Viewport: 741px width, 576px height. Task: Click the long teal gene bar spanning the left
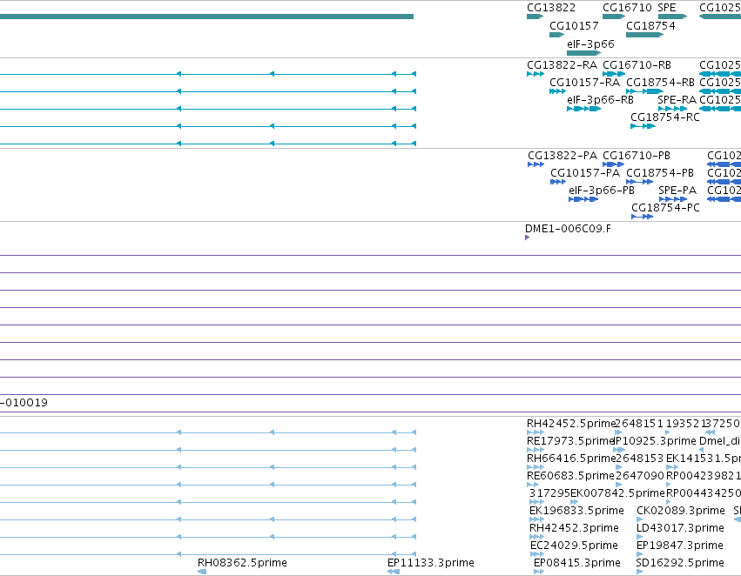[206, 17]
